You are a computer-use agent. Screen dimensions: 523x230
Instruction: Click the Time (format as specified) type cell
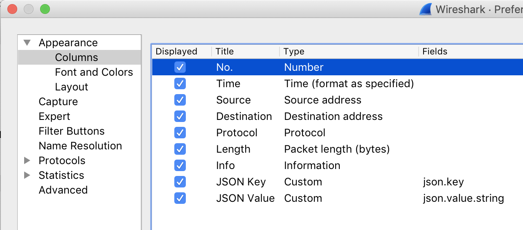tap(349, 83)
